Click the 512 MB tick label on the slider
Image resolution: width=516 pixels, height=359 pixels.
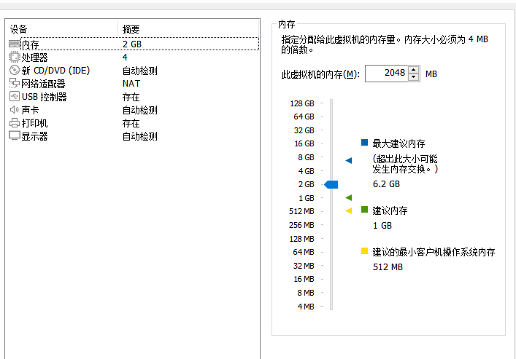301,211
